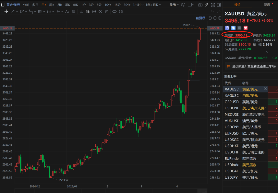Click the zoom out minus icon
This screenshot has height=193, width=278.
215,18
